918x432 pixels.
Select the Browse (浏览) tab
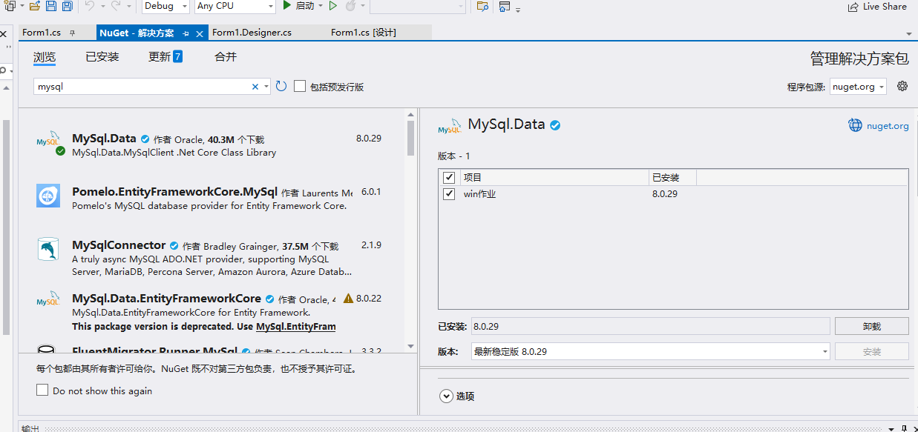click(x=45, y=57)
